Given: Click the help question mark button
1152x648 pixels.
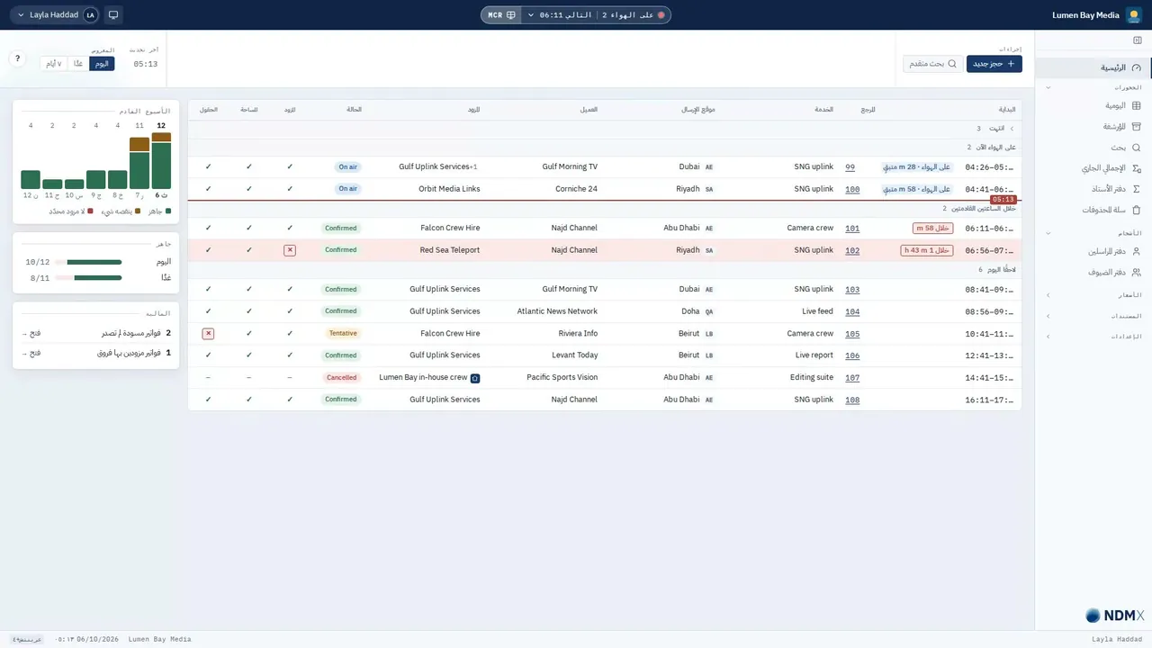Looking at the screenshot, I should click(17, 58).
